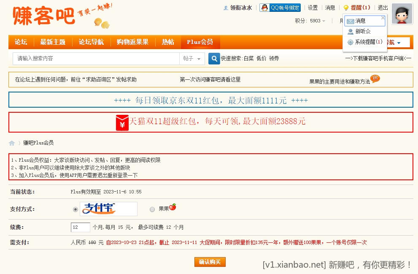The image size is (418, 274).
Task: Open the 购物返果果 nav tab
Action: (x=132, y=42)
